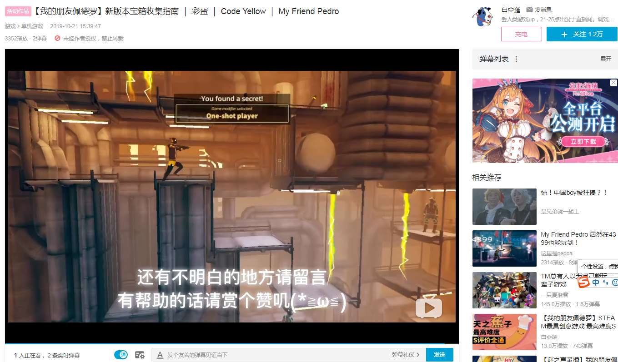Open uploader 这里是peppa
The width and height of the screenshot is (618, 362).
pos(557,253)
